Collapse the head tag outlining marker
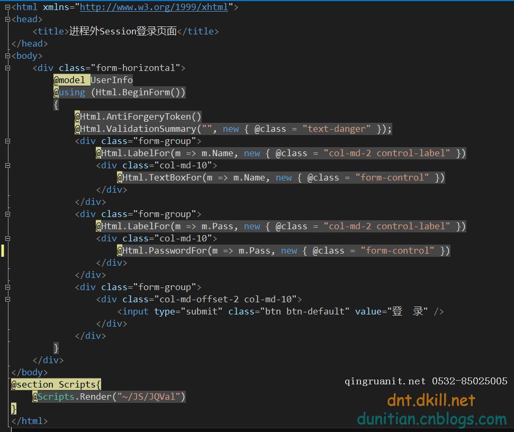The image size is (514, 432). tap(8, 20)
